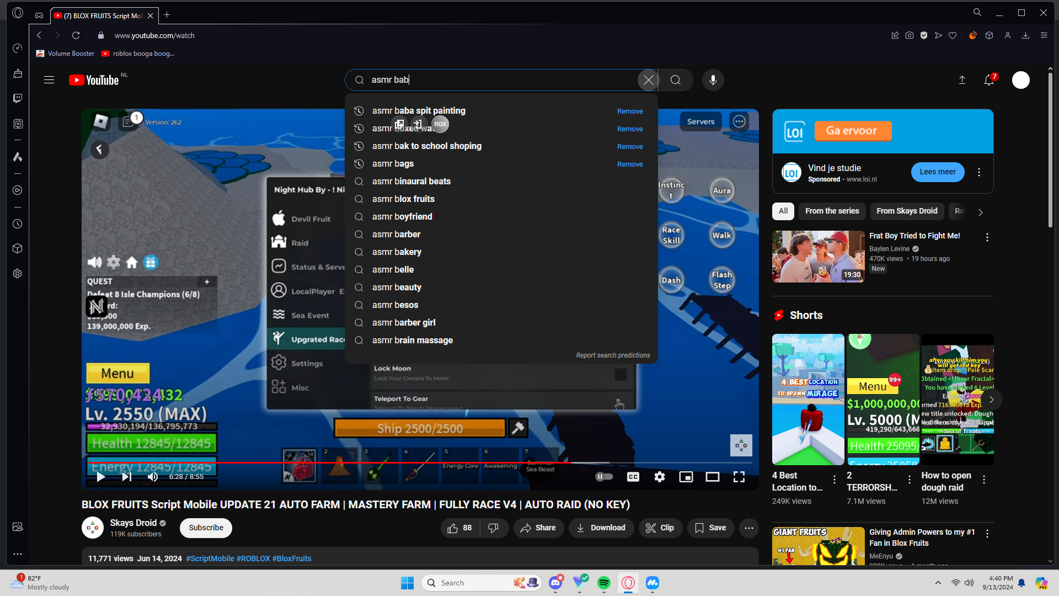This screenshot has width=1059, height=596.
Task: Mute the video player volume
Action: [x=153, y=477]
